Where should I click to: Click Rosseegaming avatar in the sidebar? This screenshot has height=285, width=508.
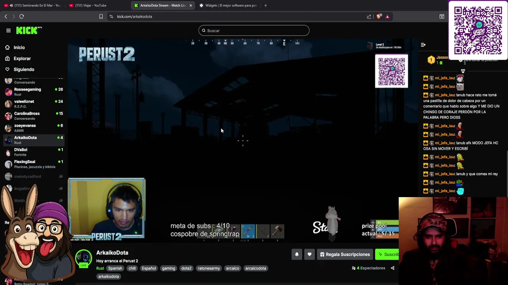click(8, 92)
